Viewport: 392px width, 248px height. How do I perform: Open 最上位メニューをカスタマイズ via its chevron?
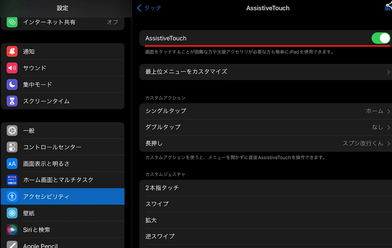389,72
